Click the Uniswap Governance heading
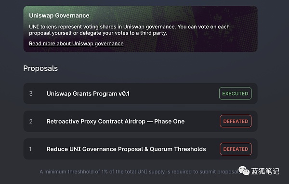 [59, 16]
